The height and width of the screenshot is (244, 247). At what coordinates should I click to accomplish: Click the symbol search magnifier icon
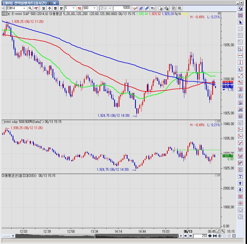[30, 8]
